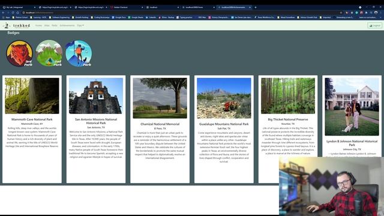The image size is (384, 216).
Task: Click the Badges heading
Action: pos(13,33)
